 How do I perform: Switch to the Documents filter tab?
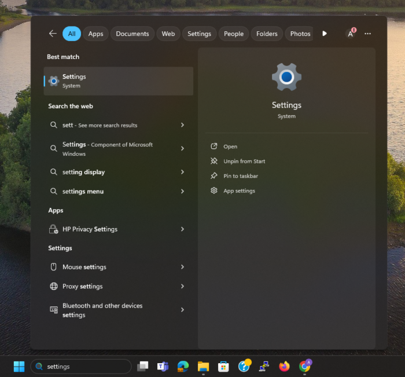pyautogui.click(x=132, y=34)
